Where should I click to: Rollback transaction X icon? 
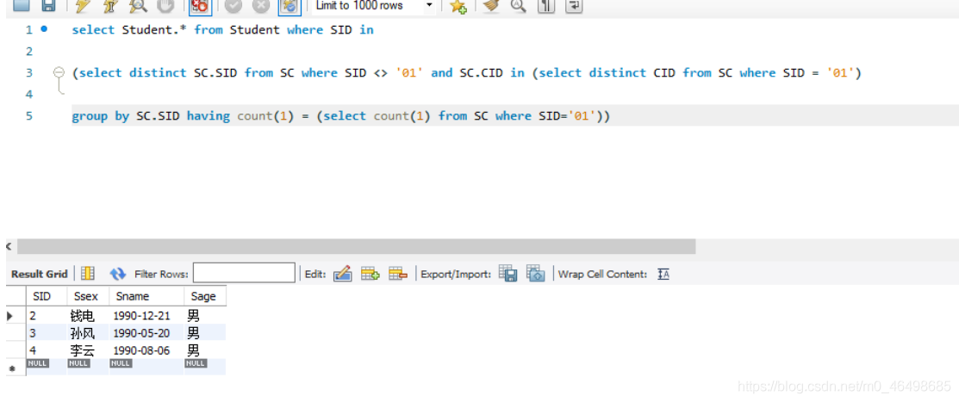pyautogui.click(x=261, y=5)
